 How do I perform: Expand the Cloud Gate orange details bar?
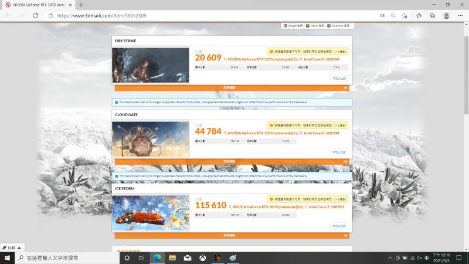232,162
